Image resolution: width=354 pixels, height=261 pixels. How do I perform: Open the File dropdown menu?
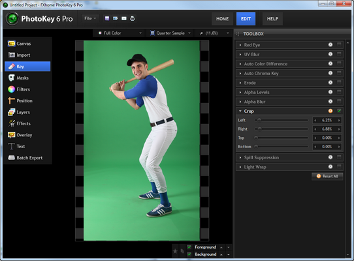[90, 18]
